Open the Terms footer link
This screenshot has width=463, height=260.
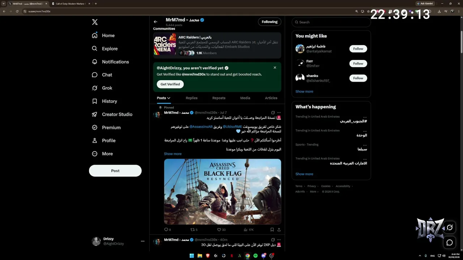299,186
